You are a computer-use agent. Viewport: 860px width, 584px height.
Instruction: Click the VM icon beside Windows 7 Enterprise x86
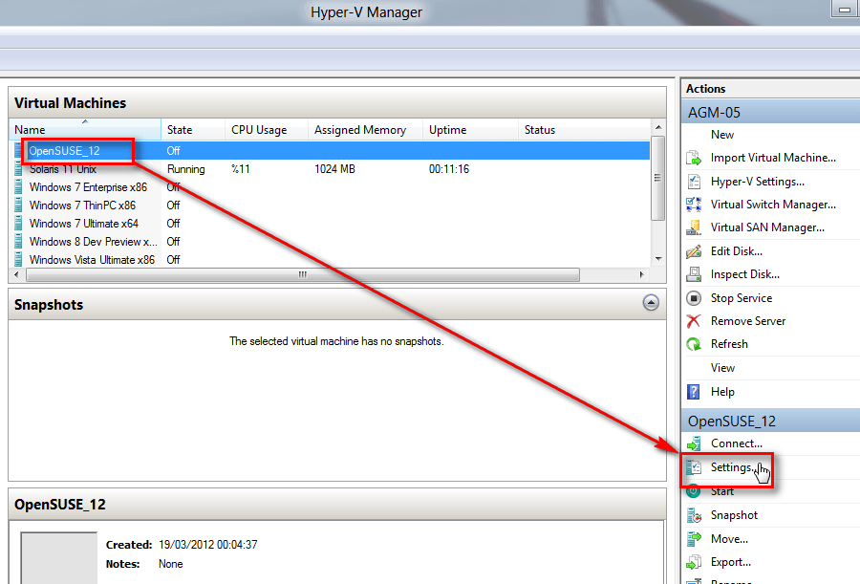19,187
